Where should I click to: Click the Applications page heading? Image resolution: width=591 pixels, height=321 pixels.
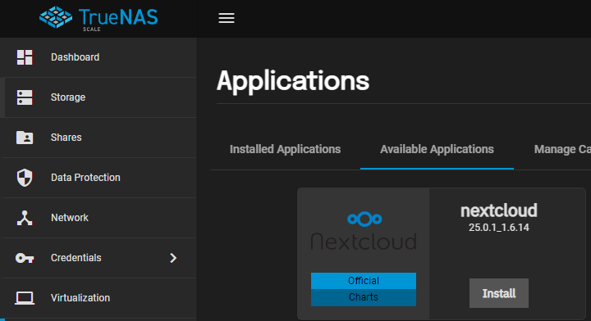(293, 81)
